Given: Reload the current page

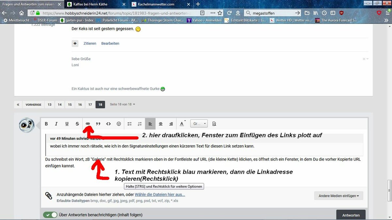Looking at the screenshot, I should [x=229, y=13].
